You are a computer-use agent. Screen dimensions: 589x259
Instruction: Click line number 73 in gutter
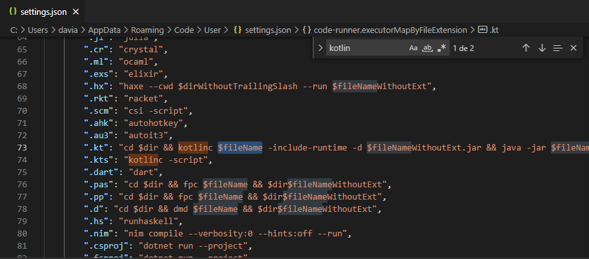coord(22,148)
